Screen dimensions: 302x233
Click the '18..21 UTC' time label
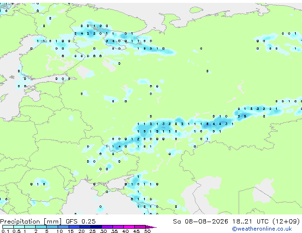point(251,222)
